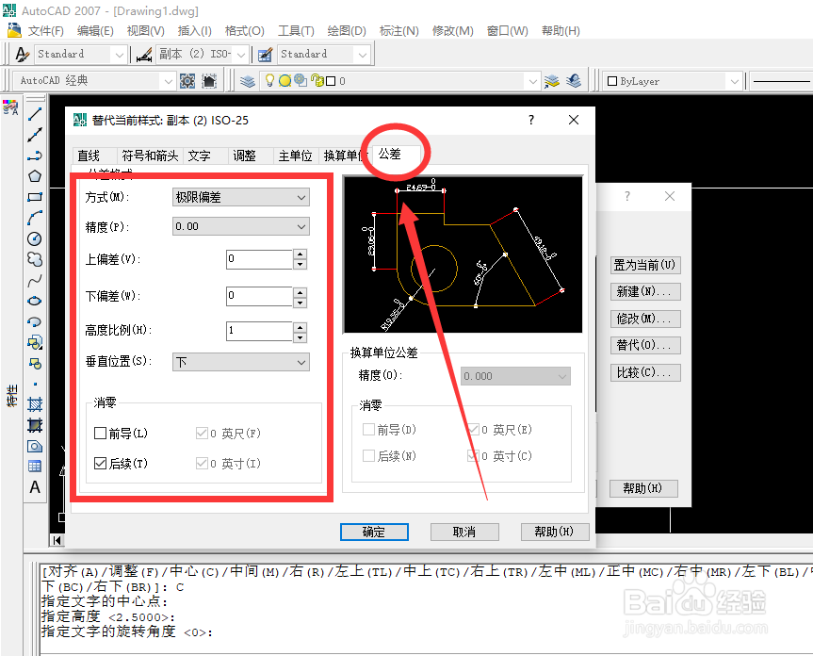813x656 pixels.
Task: Select the Insert Block tool
Action: click(x=35, y=342)
